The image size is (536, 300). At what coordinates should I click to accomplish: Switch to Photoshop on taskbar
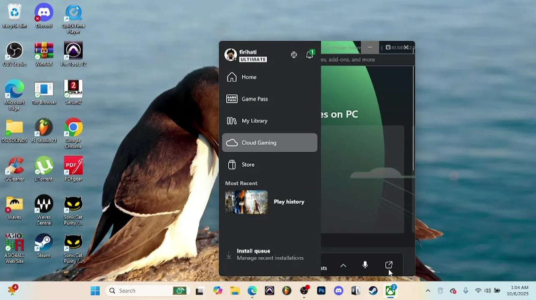pos(321,291)
